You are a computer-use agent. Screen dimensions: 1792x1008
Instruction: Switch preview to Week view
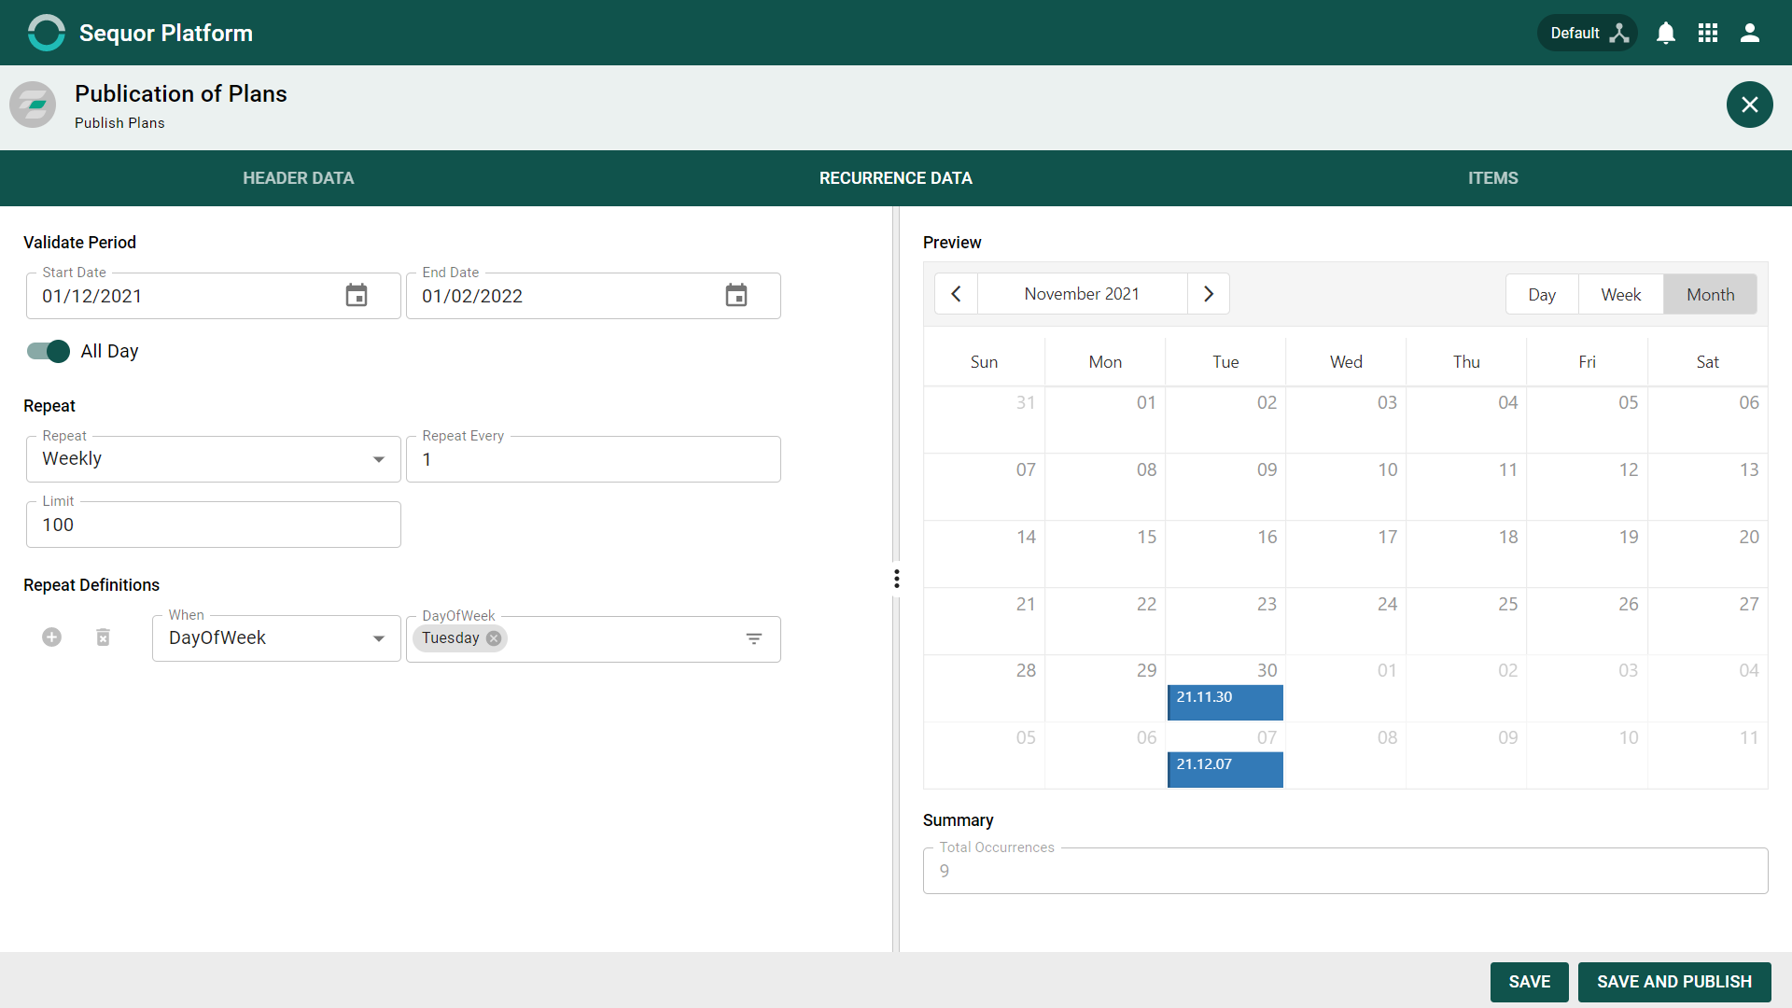coord(1621,295)
